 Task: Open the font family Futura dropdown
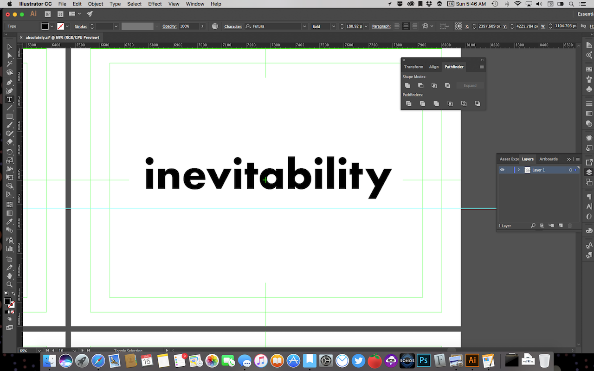click(304, 26)
